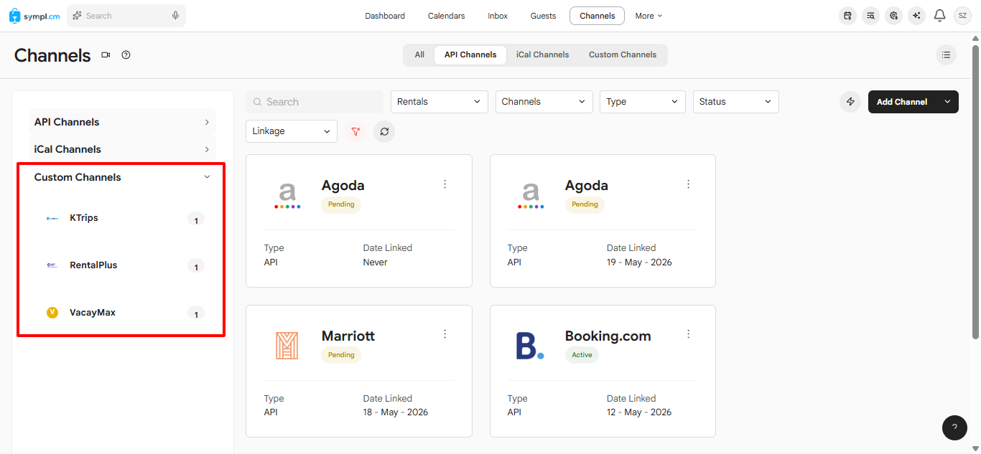The image size is (981, 454).
Task: Click the RentalPlus logo icon in sidebar
Action: [52, 265]
